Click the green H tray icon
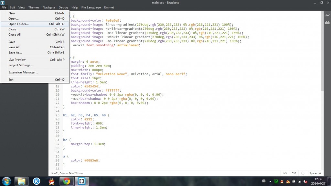The height and width of the screenshot is (186, 331). click(x=276, y=181)
